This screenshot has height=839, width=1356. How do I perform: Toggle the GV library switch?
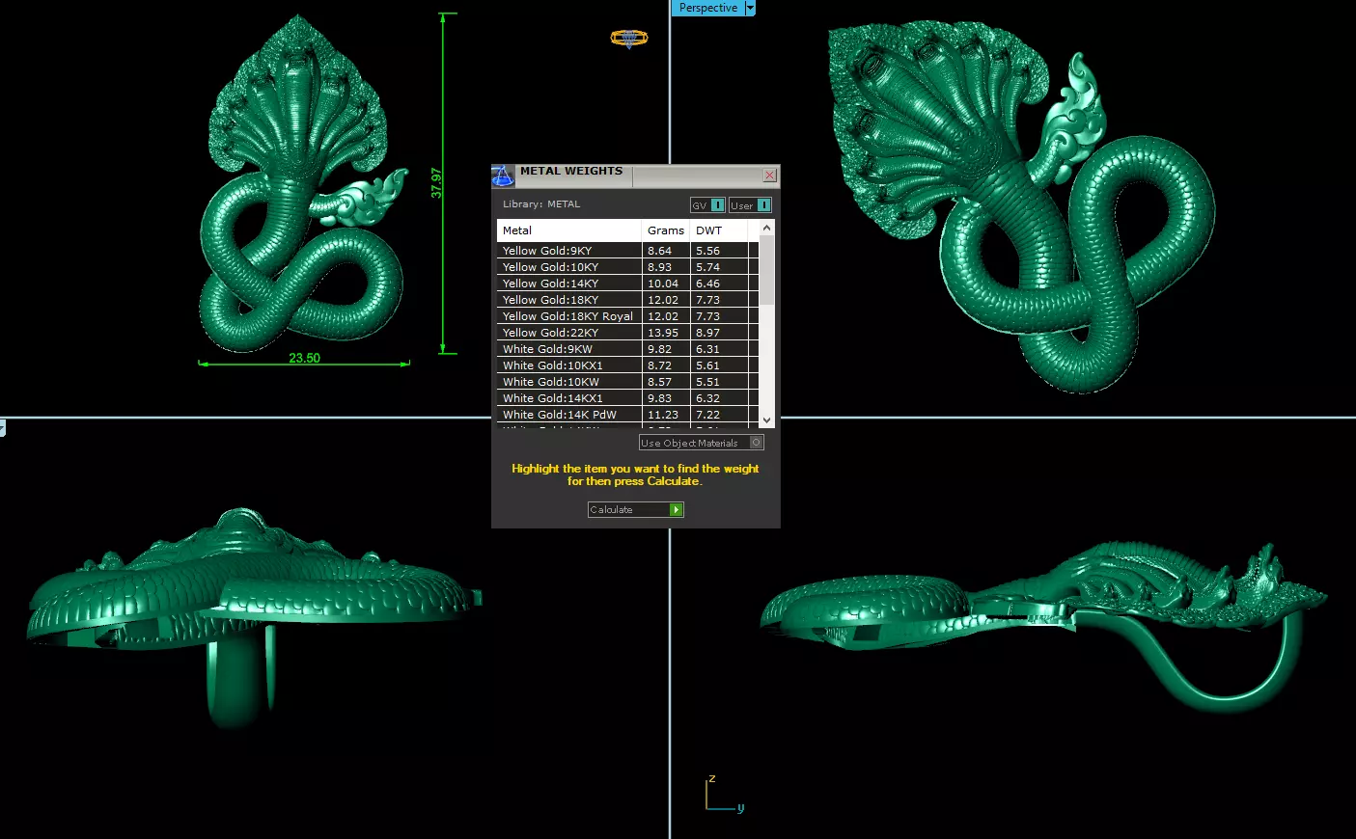point(707,205)
